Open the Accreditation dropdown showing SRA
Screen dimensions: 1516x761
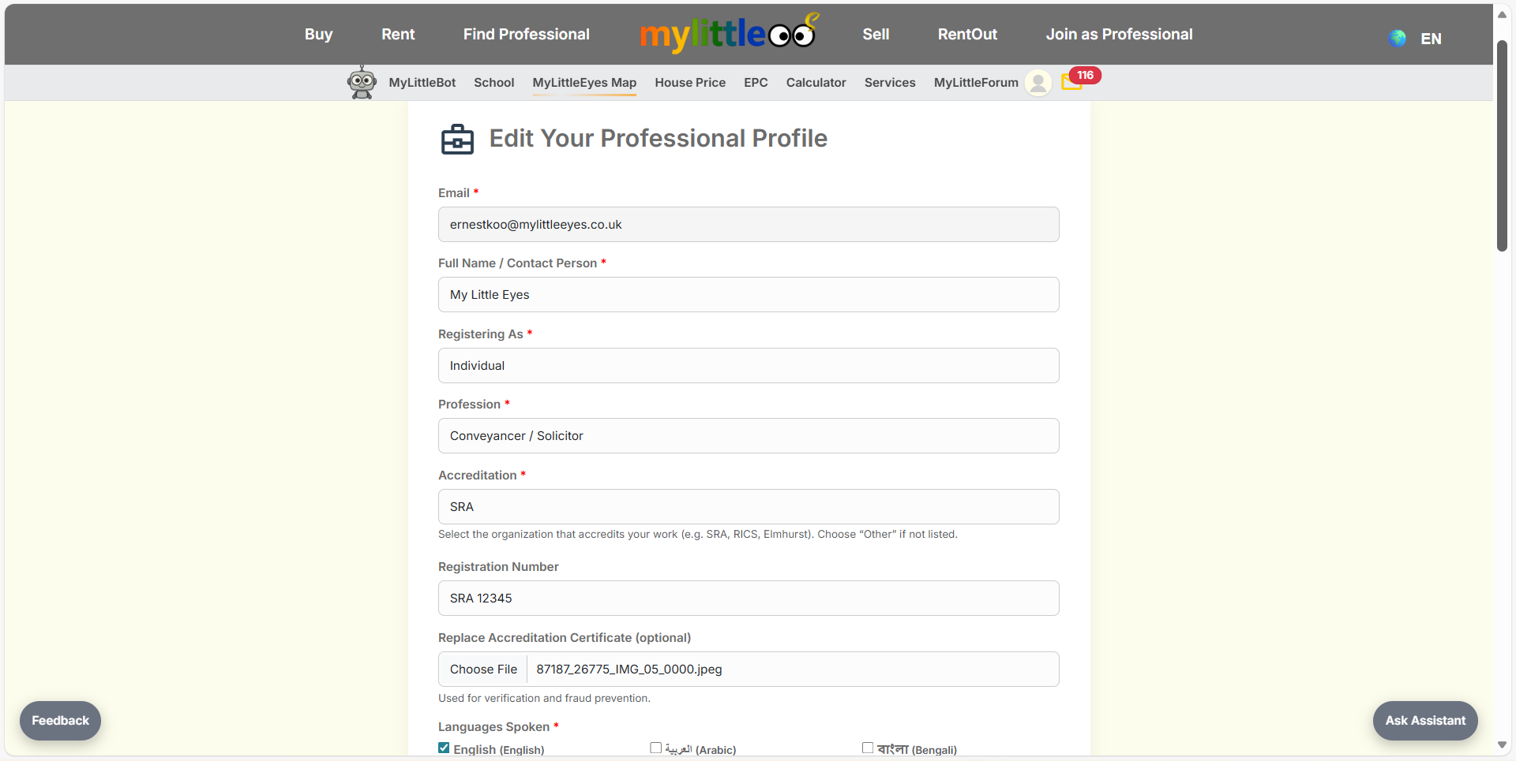click(748, 506)
